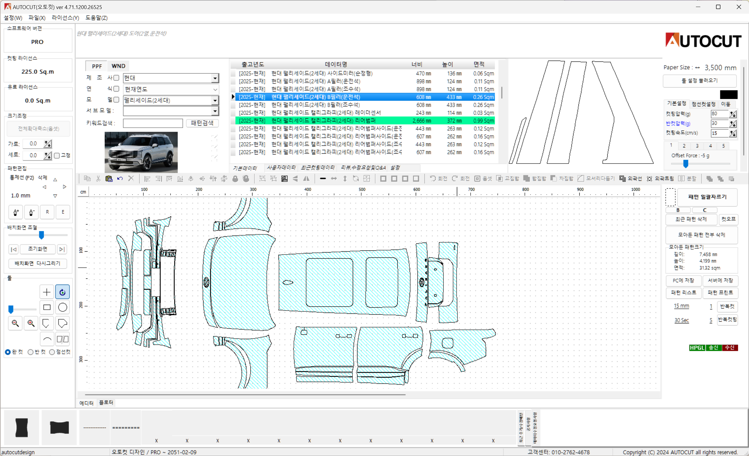The width and height of the screenshot is (749, 456).
Task: Click the corner trim (모서리다듬기) tool
Action: tap(580, 178)
